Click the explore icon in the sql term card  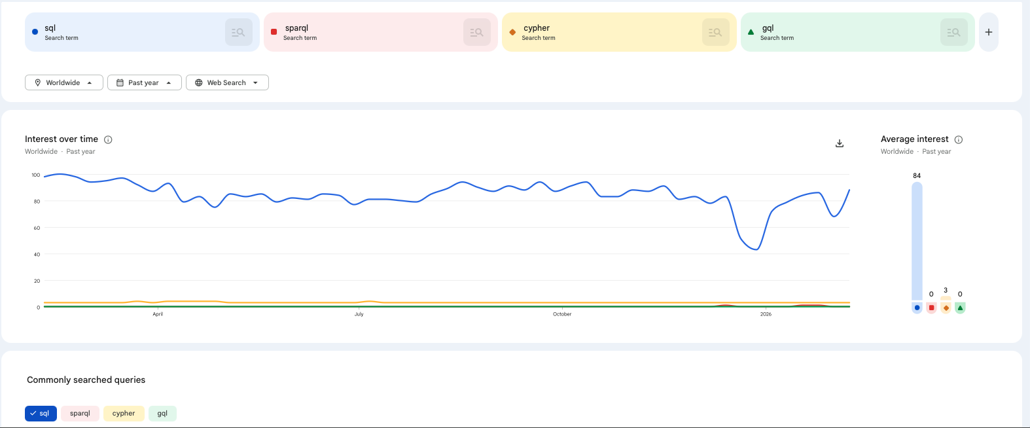238,32
